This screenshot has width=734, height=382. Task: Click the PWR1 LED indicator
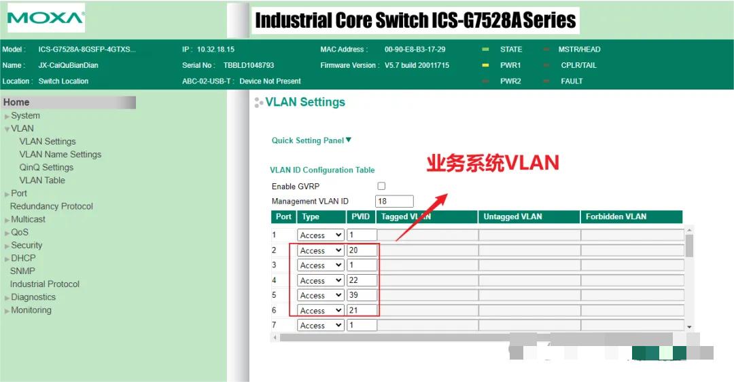485,65
